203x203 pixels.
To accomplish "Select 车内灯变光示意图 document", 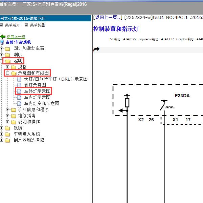I will coord(42,103).
